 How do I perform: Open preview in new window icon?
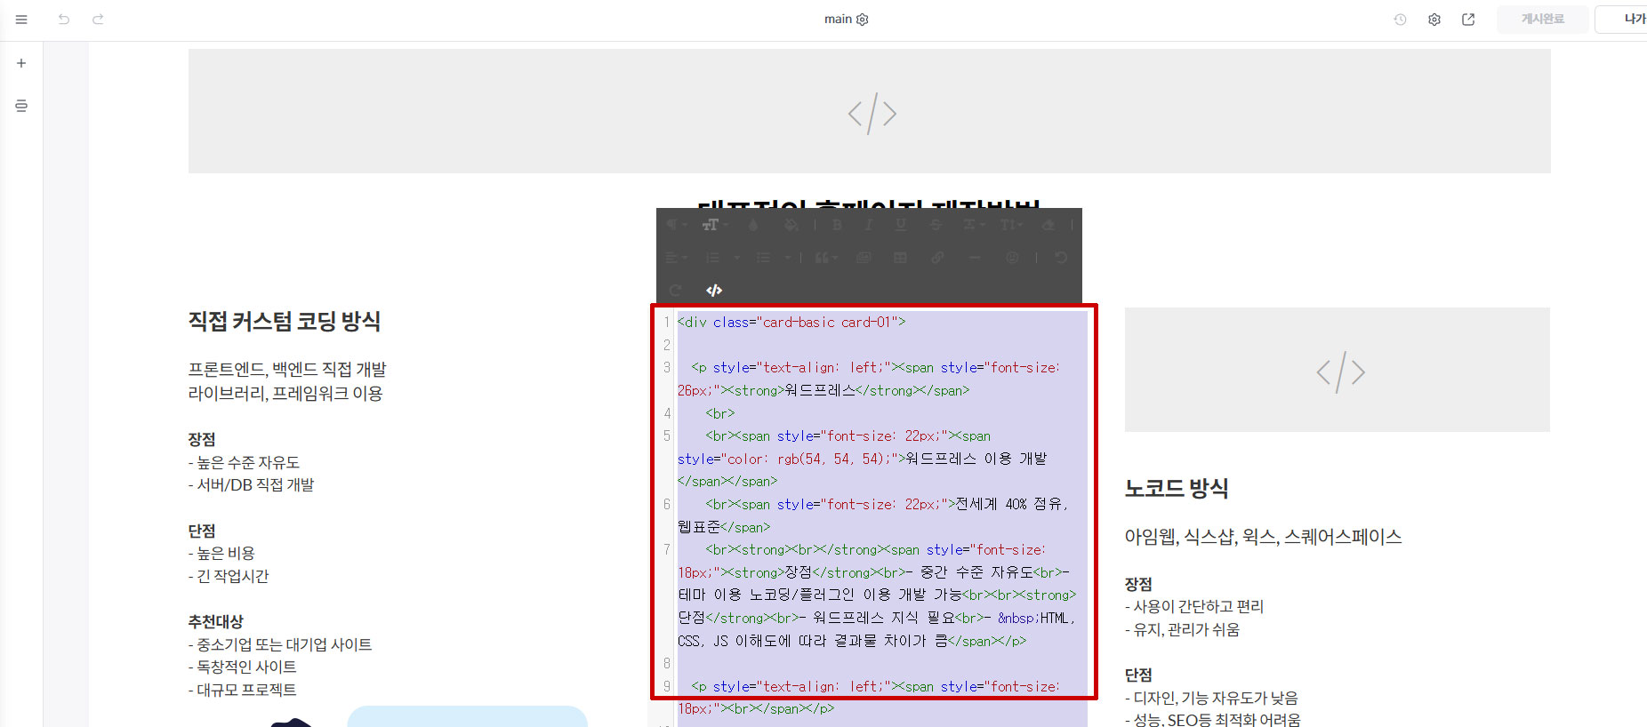pos(1468,20)
